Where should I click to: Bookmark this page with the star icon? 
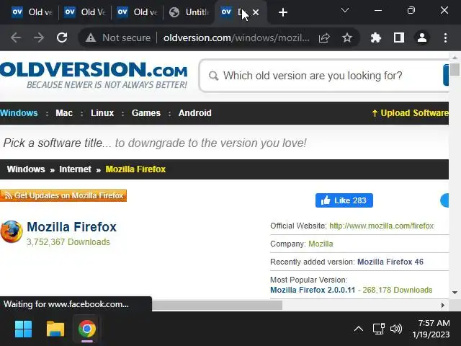pos(347,37)
